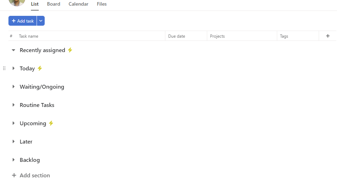Open the Add task dropdown arrow

click(x=41, y=21)
